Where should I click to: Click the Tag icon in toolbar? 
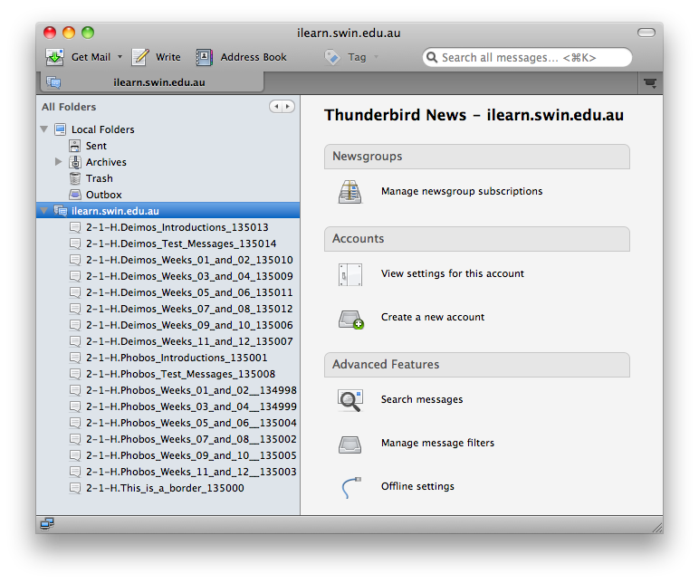click(332, 57)
